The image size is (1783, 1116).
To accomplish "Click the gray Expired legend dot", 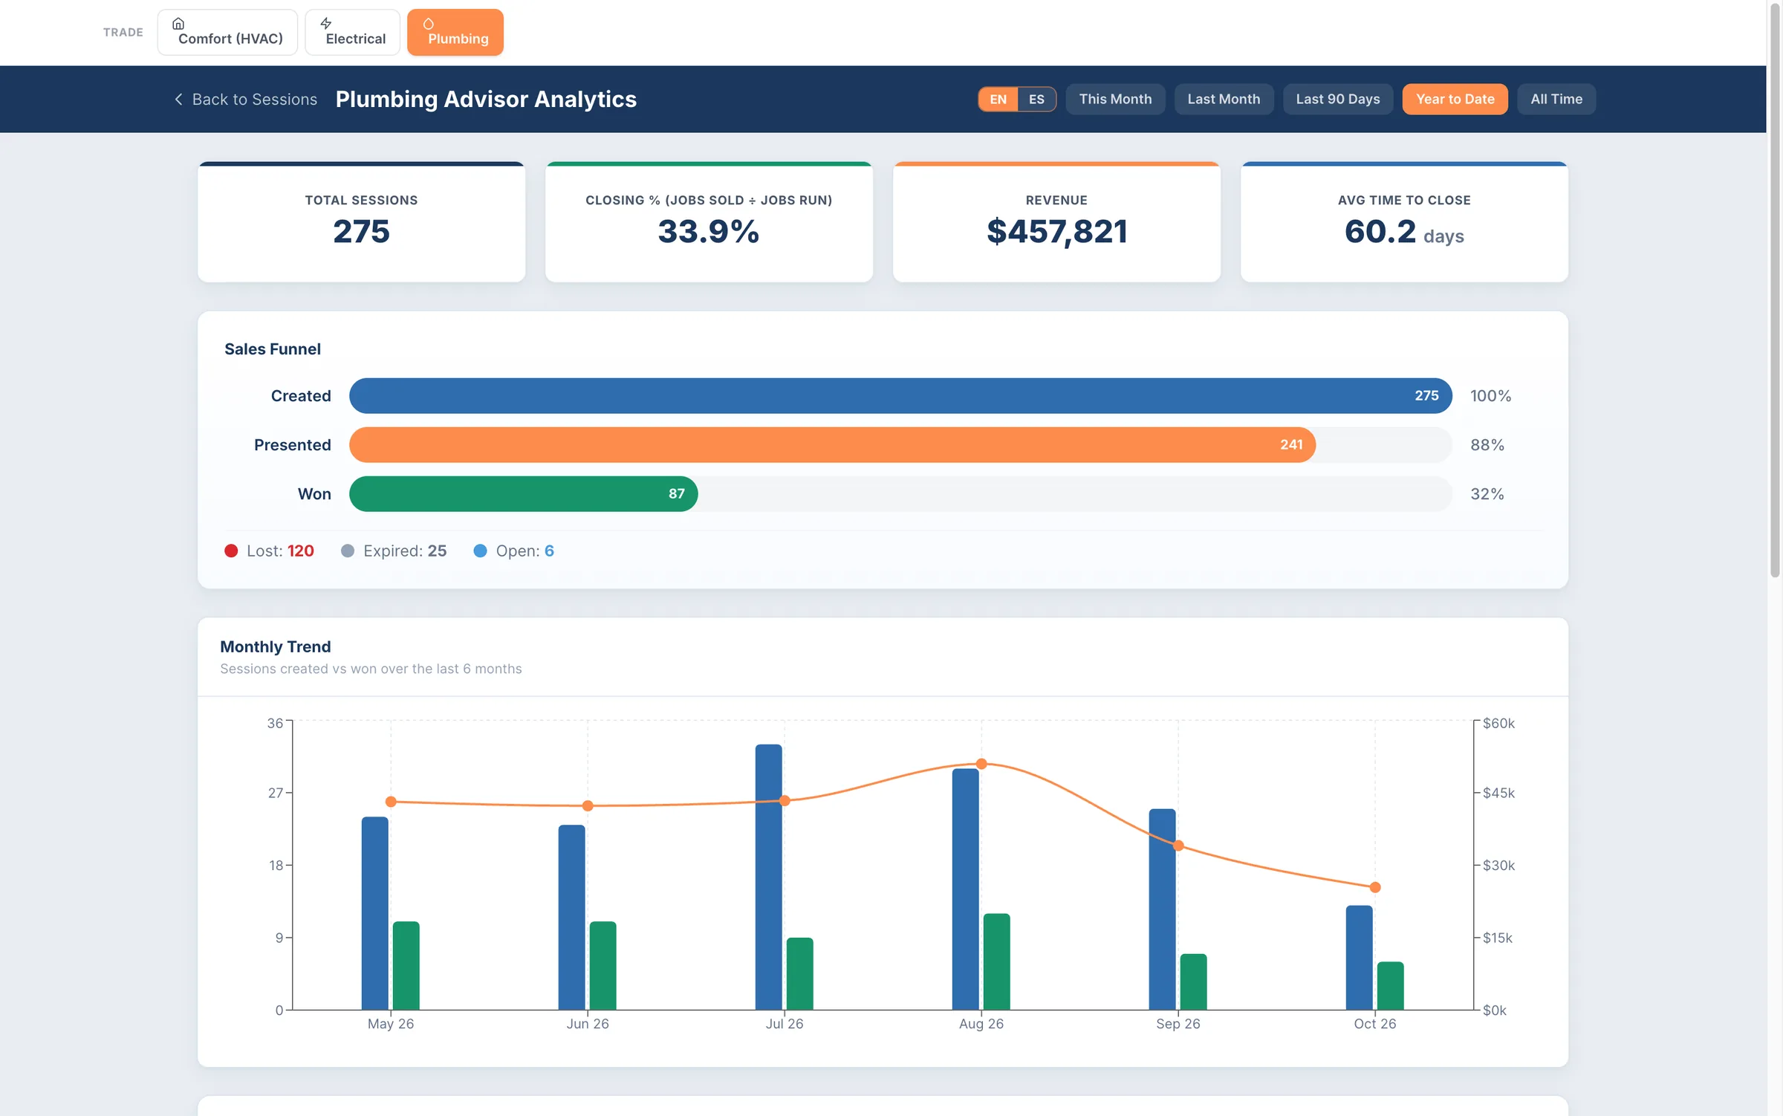I will pos(347,551).
